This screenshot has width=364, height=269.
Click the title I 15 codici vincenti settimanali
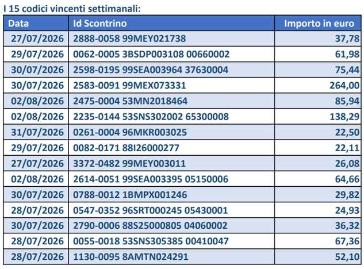72,9
